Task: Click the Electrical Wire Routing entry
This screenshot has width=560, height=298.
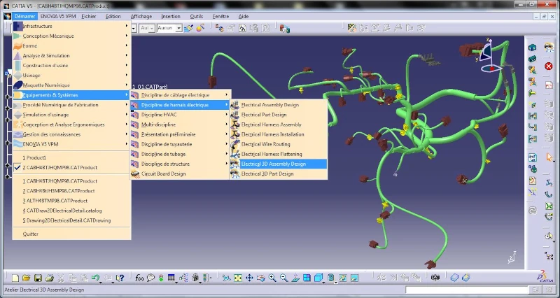Action: [x=265, y=144]
